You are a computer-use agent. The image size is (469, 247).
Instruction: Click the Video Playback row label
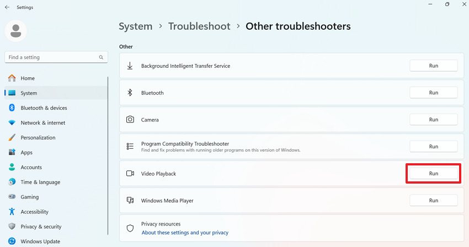[x=158, y=174]
